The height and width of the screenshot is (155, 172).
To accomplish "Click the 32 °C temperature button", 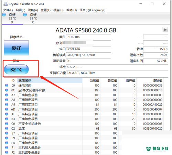I will coord(16,69).
